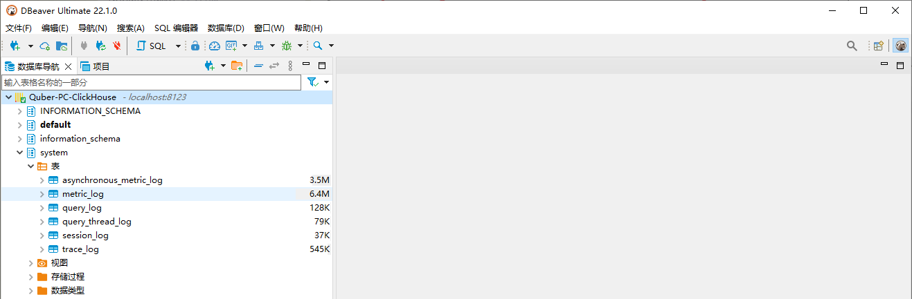Click the red Disconnect plug icon
Screen dimensions: 912x299
point(116,46)
